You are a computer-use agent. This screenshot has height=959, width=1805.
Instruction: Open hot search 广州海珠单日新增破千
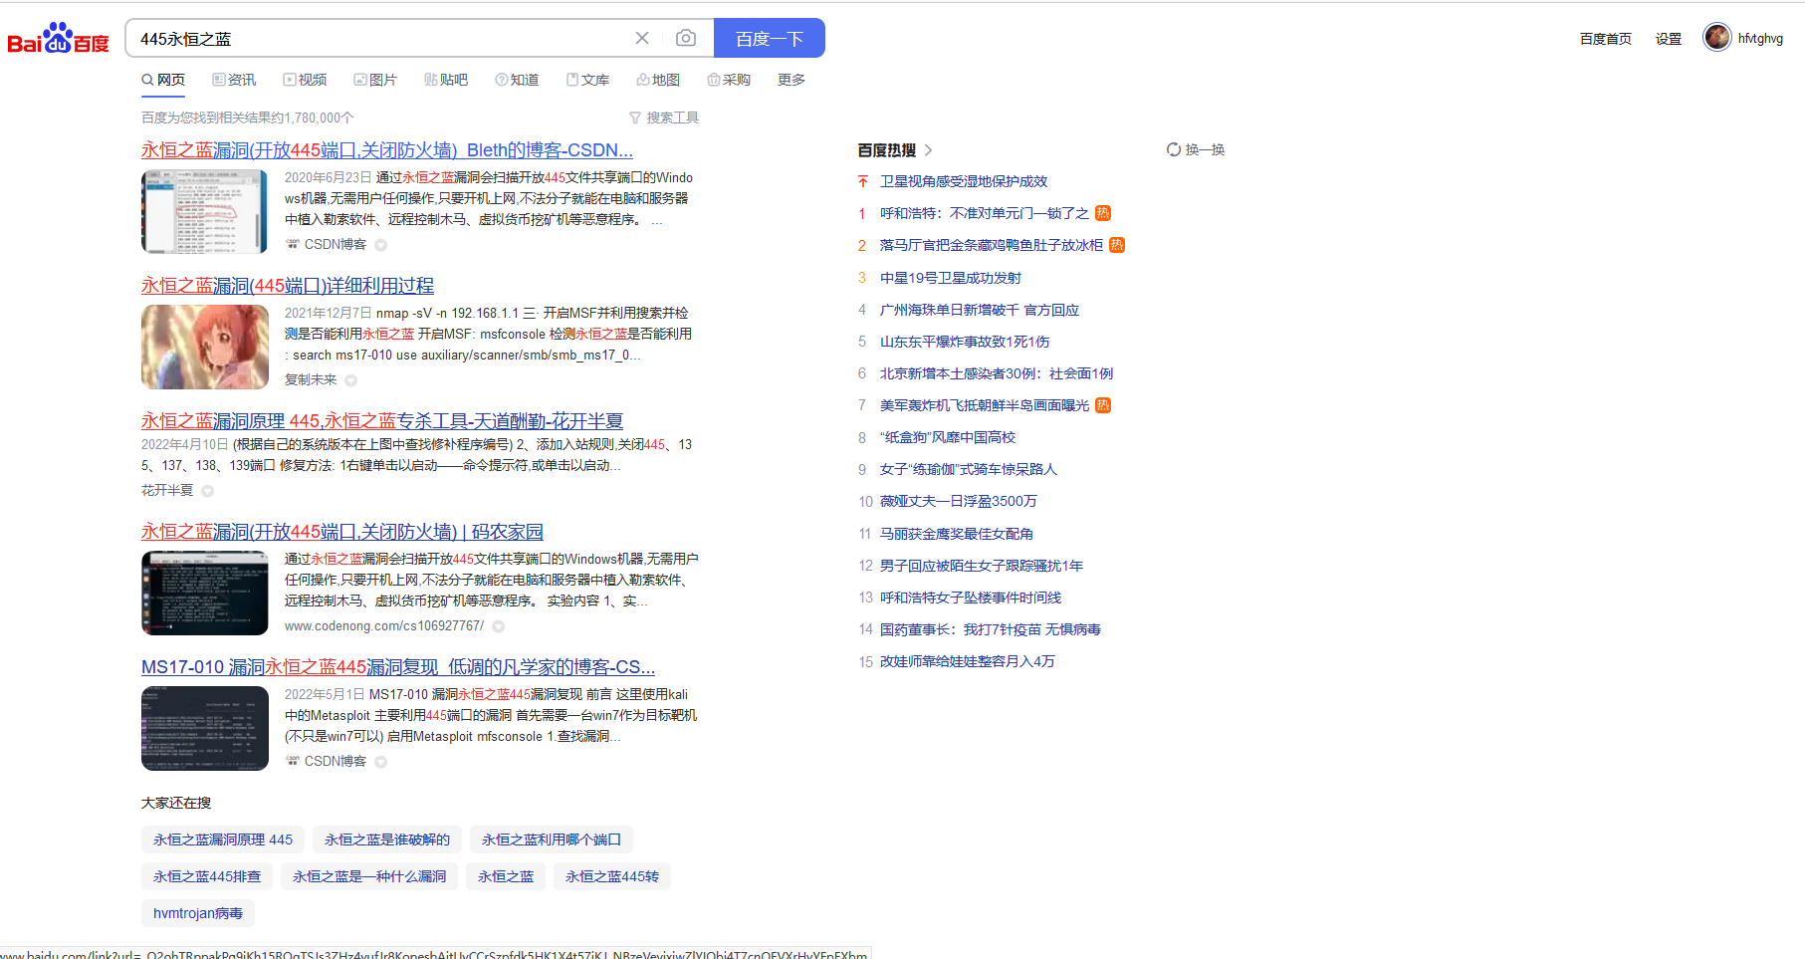coord(980,310)
